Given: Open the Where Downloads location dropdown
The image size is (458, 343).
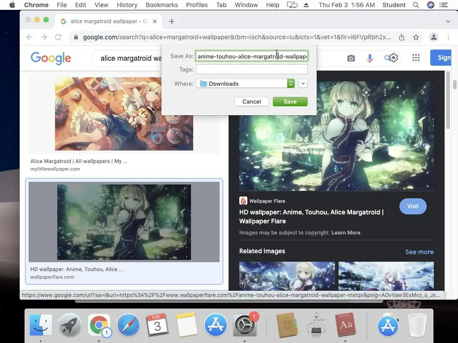Looking at the screenshot, I should coord(246,84).
